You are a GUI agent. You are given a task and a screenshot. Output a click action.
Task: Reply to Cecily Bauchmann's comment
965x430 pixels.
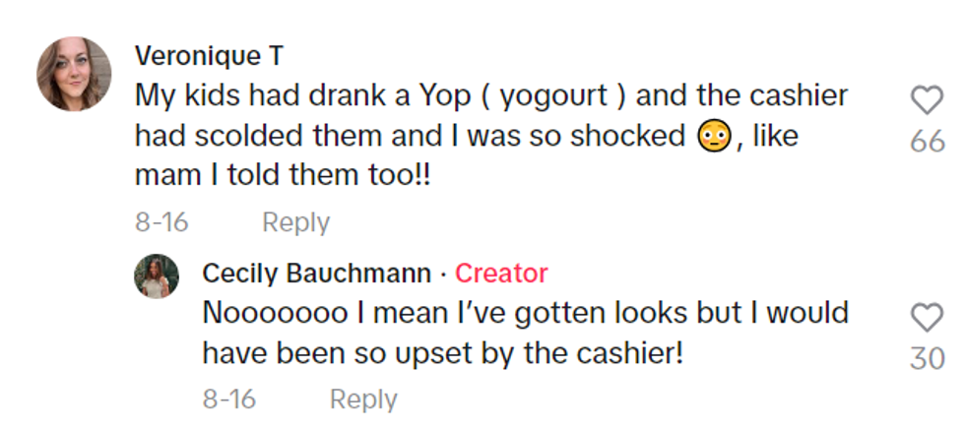(362, 399)
